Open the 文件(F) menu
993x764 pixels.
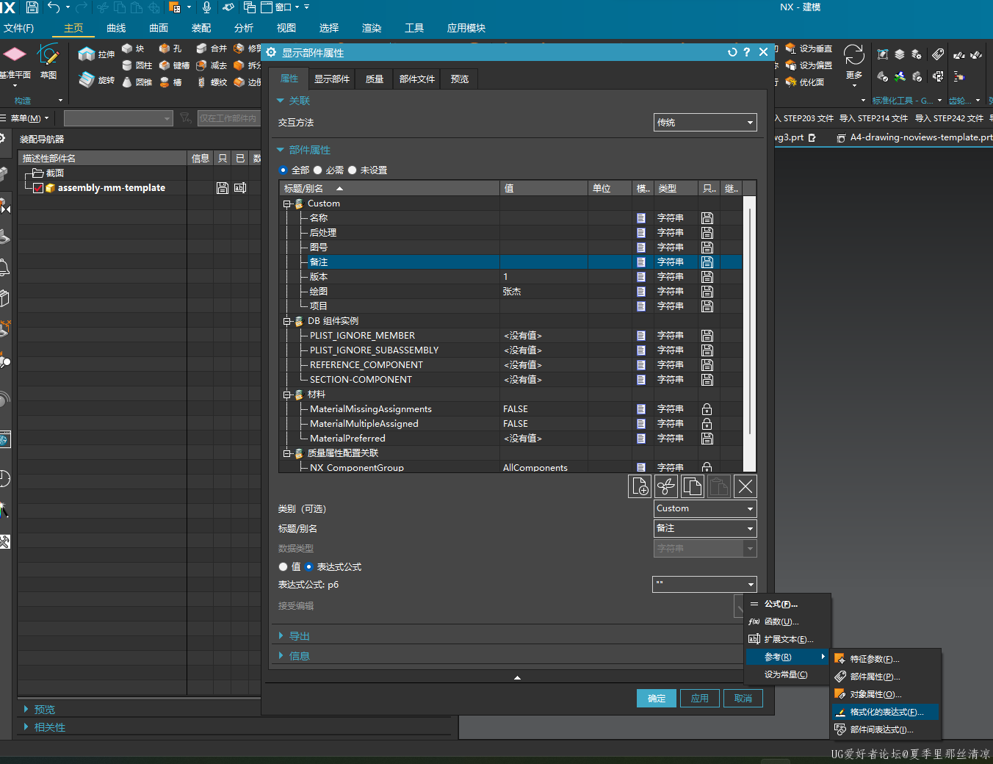[19, 28]
